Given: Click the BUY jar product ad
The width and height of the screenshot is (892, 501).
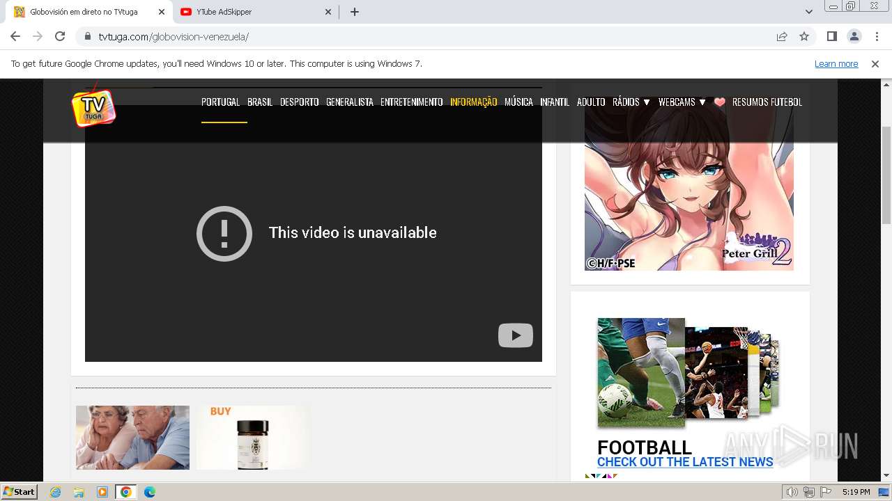Looking at the screenshot, I should pos(252,438).
